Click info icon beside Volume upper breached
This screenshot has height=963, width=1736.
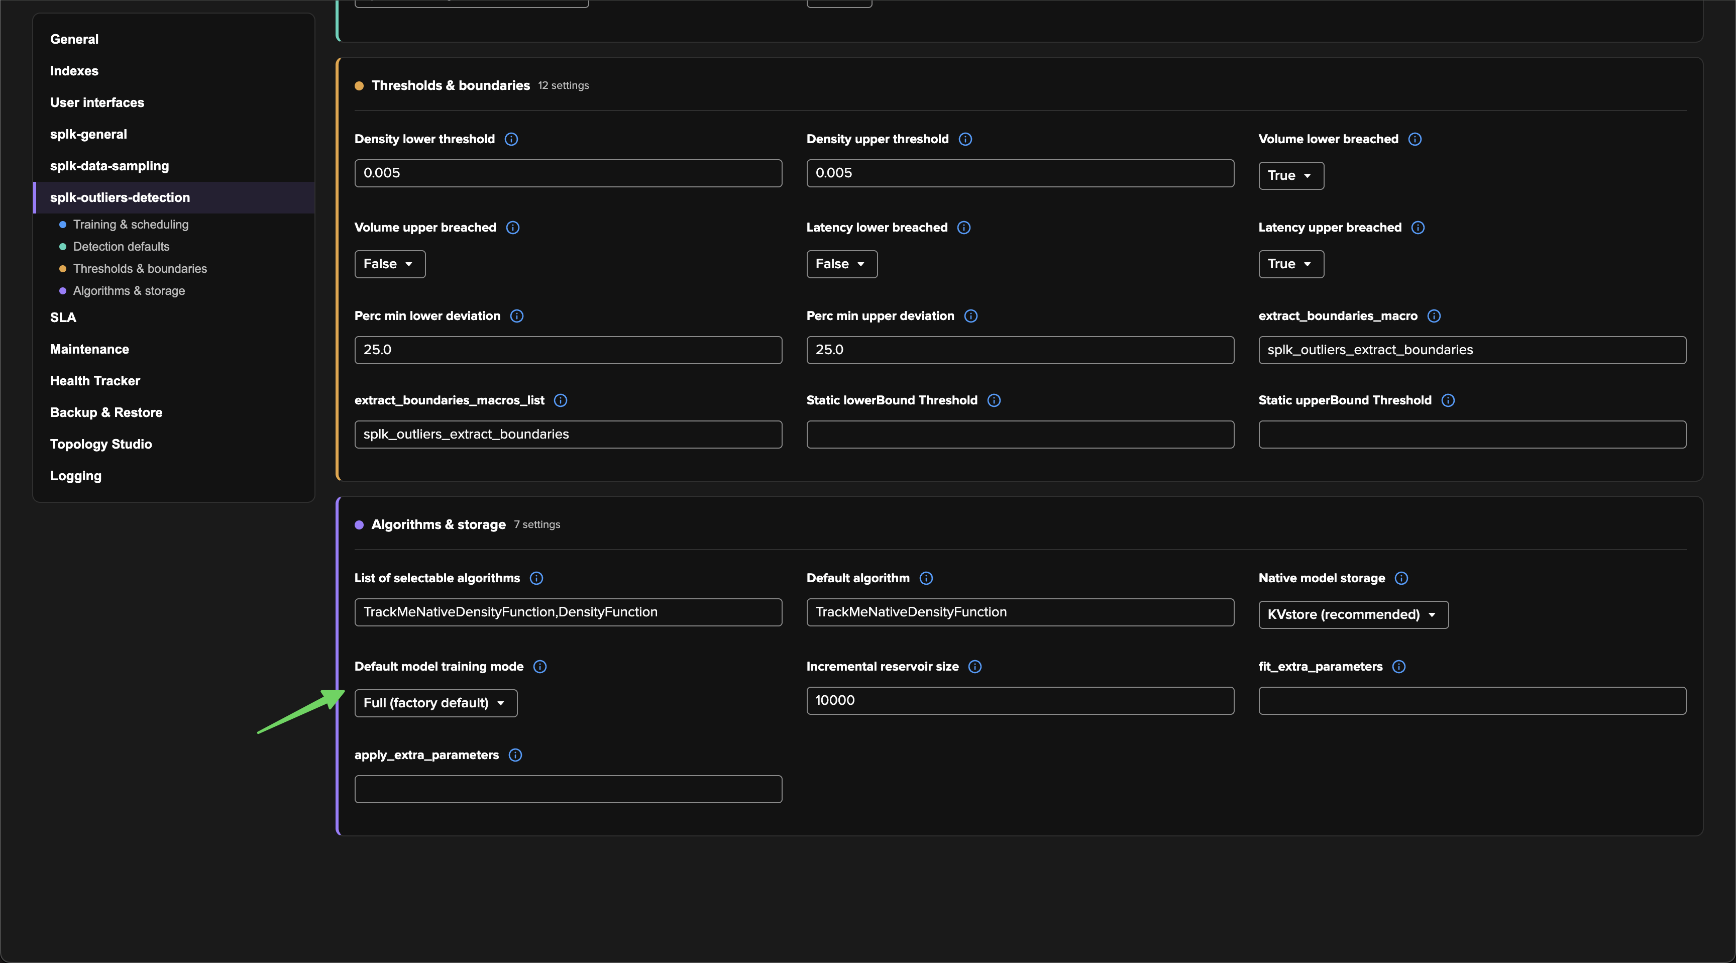513,227
